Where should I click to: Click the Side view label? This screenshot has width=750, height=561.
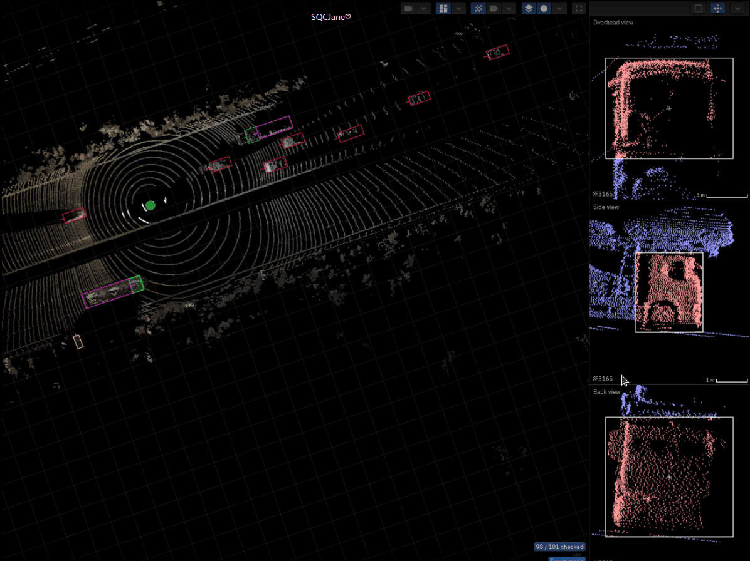pyautogui.click(x=606, y=207)
